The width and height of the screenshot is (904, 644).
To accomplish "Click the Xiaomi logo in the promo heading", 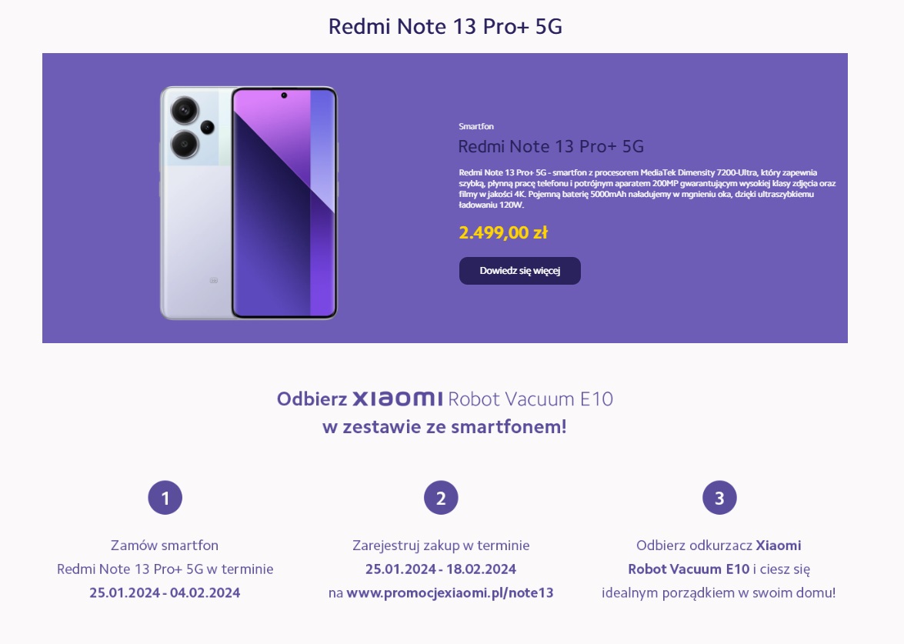I will click(397, 399).
